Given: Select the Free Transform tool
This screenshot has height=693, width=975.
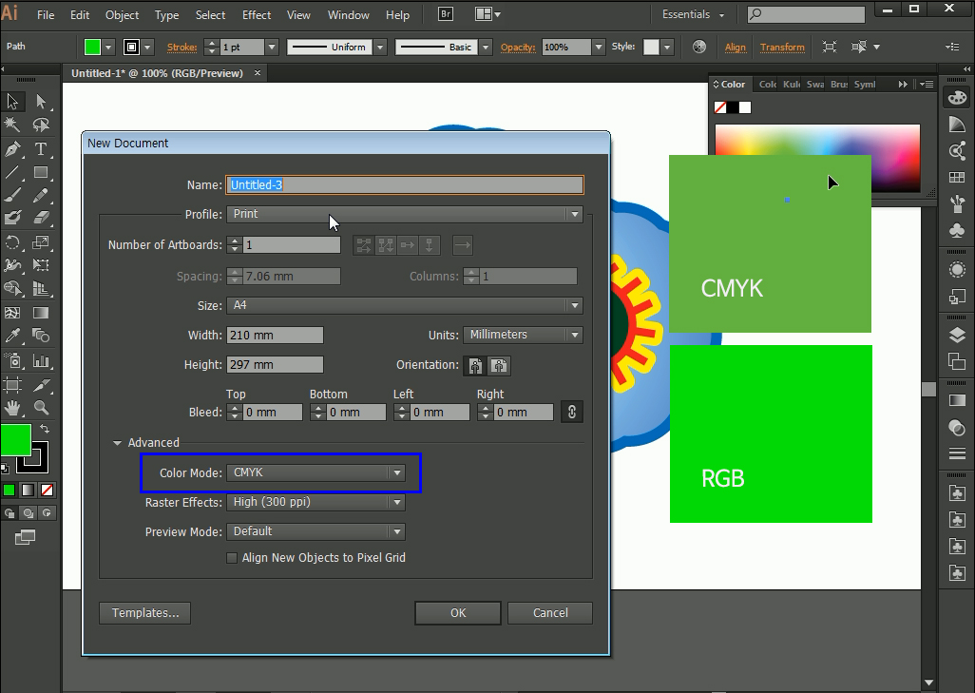Looking at the screenshot, I should click(41, 265).
